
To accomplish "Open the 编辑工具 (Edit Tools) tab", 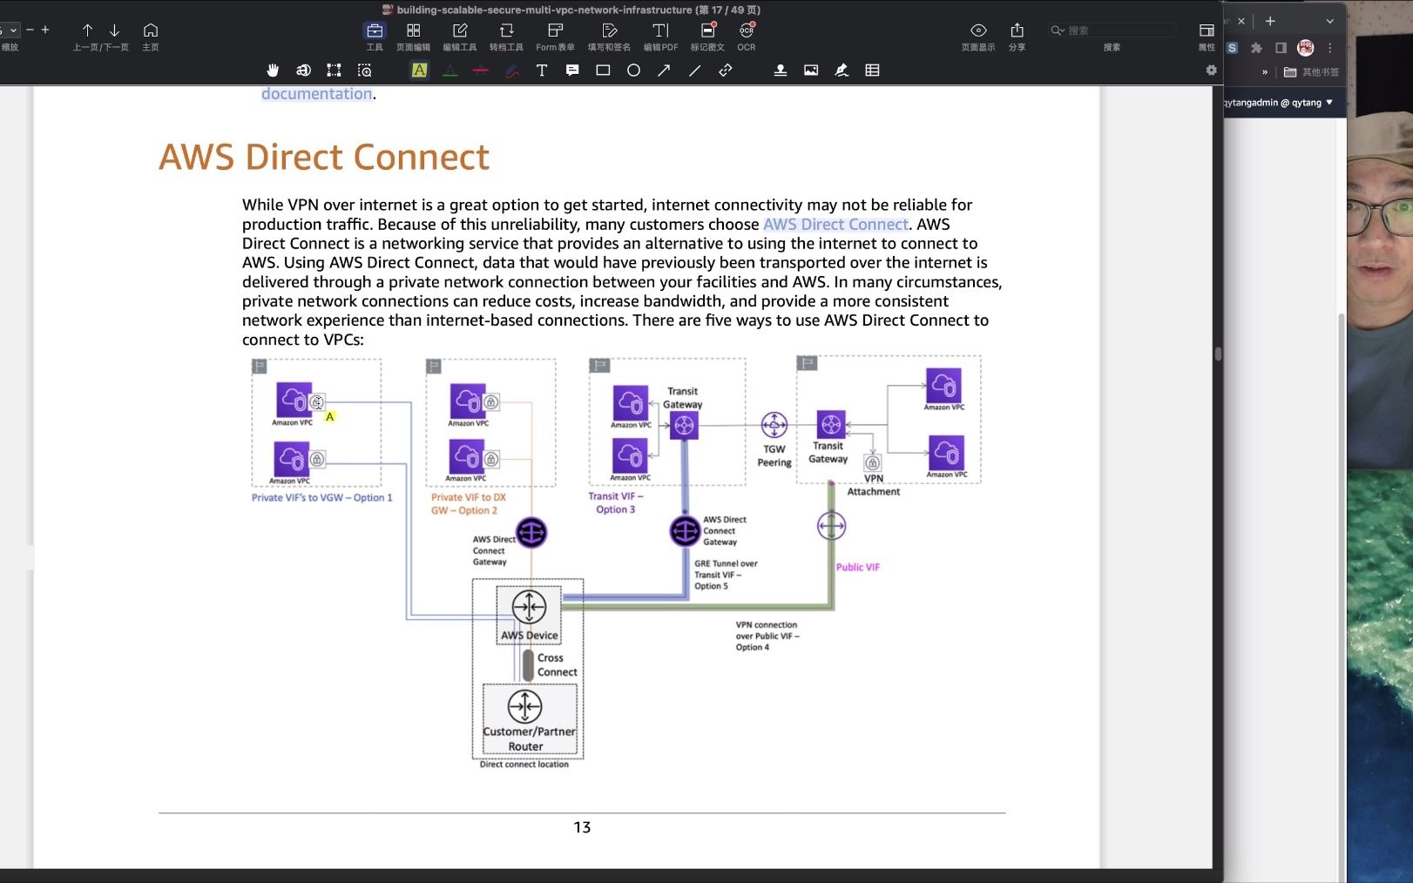I will (460, 37).
